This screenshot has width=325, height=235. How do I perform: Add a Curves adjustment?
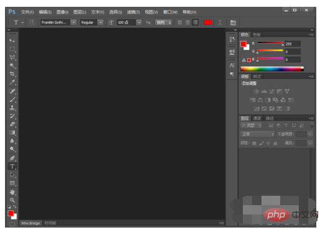click(271, 91)
